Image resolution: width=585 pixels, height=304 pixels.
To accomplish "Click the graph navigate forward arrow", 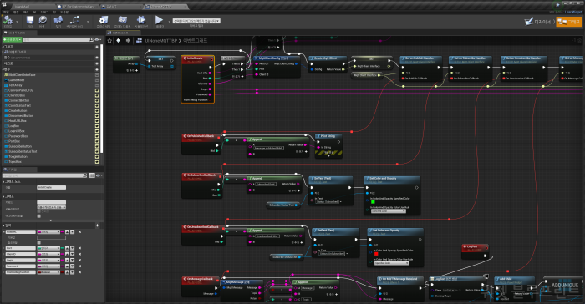I will [128, 40].
